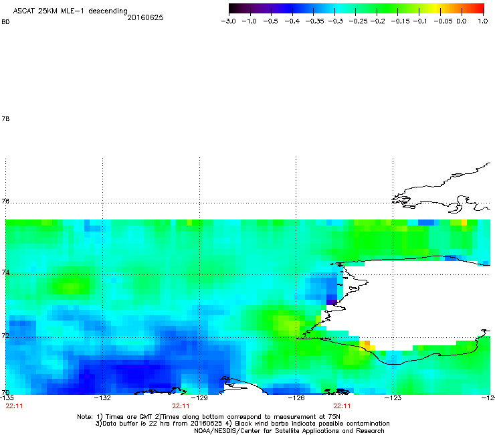Click the "NOAA/NESDIS/Center for Satellite Applications" credit line

click(289, 431)
